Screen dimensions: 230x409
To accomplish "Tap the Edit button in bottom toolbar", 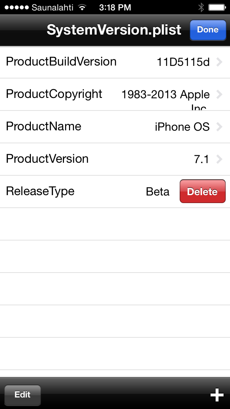I will coord(22,395).
